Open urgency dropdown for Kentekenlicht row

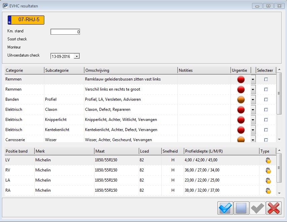click(253, 130)
